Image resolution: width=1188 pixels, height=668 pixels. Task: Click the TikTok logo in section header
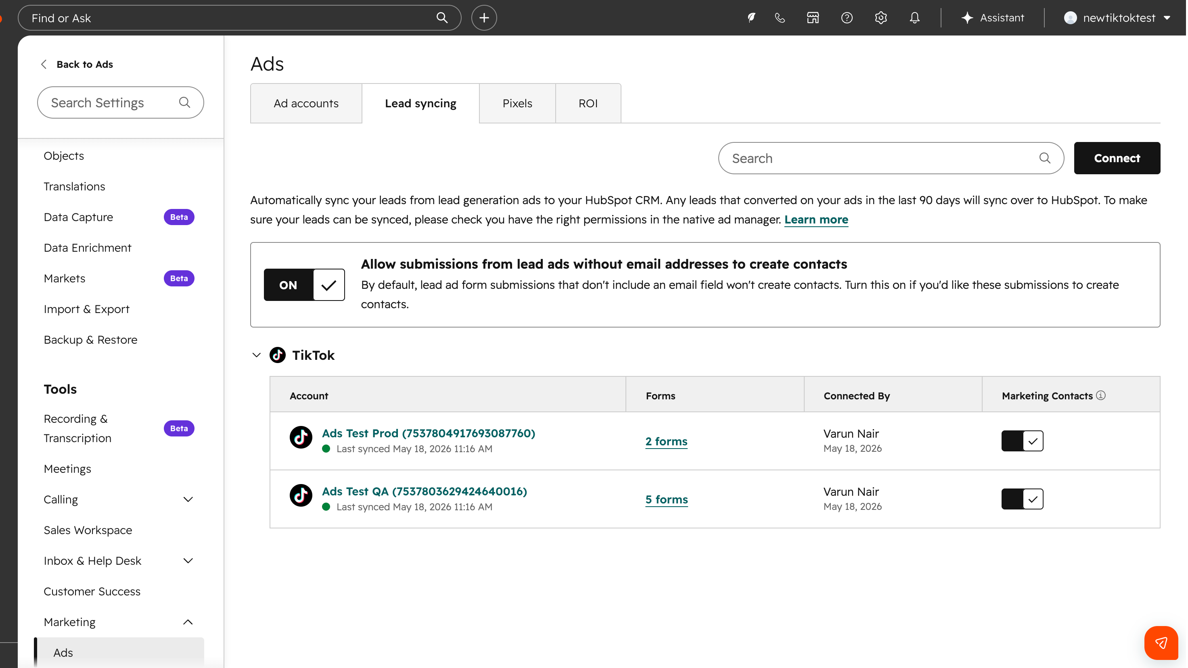[278, 355]
